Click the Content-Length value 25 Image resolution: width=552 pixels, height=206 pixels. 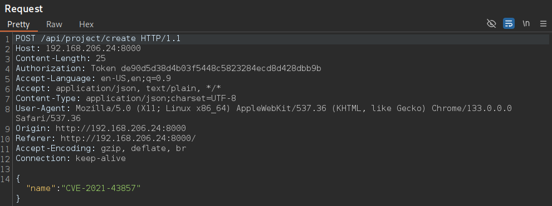point(101,58)
